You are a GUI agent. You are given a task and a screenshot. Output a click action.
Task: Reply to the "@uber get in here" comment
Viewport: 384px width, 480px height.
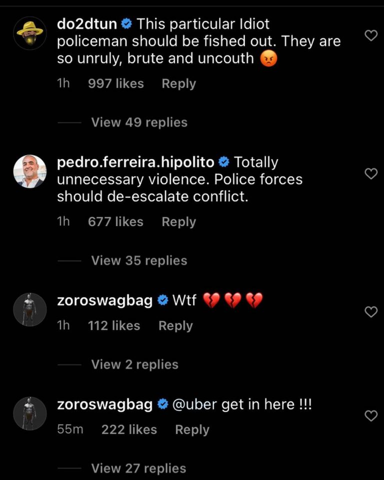(192, 430)
